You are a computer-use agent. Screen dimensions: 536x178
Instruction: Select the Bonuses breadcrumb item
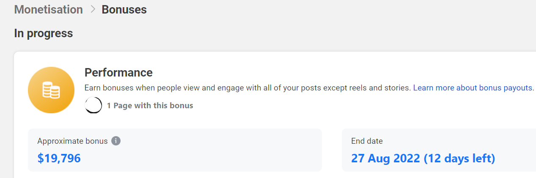point(124,10)
